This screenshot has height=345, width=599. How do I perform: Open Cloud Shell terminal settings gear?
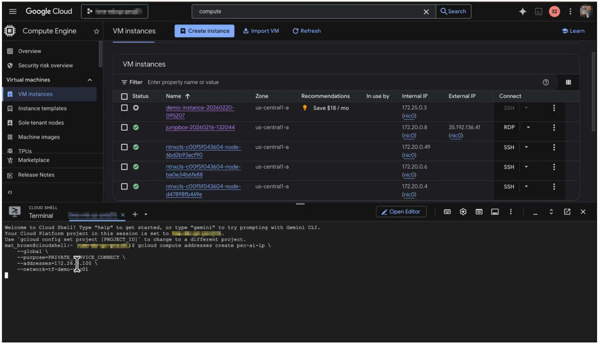[x=463, y=212]
